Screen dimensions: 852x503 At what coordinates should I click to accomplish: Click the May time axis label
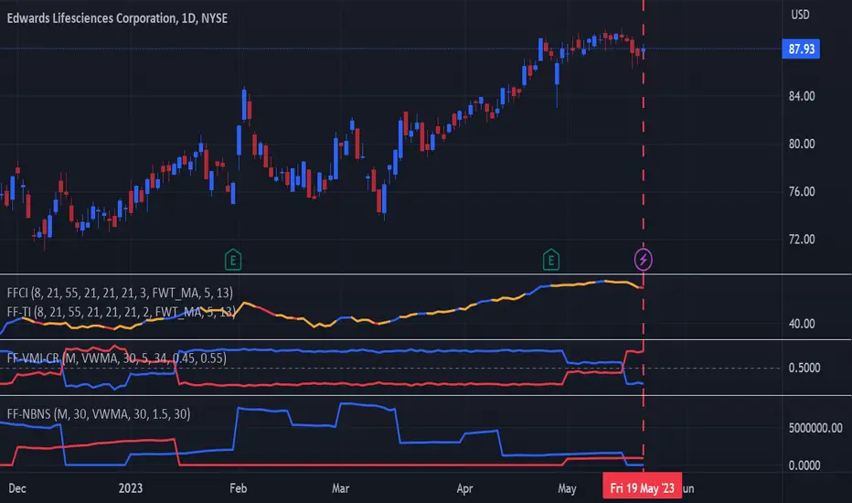click(567, 488)
